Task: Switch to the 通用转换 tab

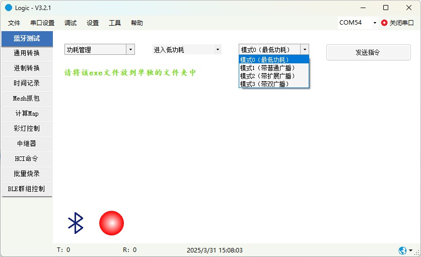Action: tap(27, 53)
